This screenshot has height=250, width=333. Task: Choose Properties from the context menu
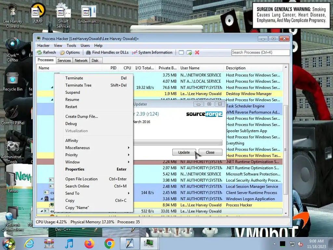click(x=94, y=169)
